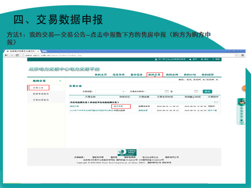Bookmark the page with the star icon
The image size is (251, 188).
(x=236, y=55)
